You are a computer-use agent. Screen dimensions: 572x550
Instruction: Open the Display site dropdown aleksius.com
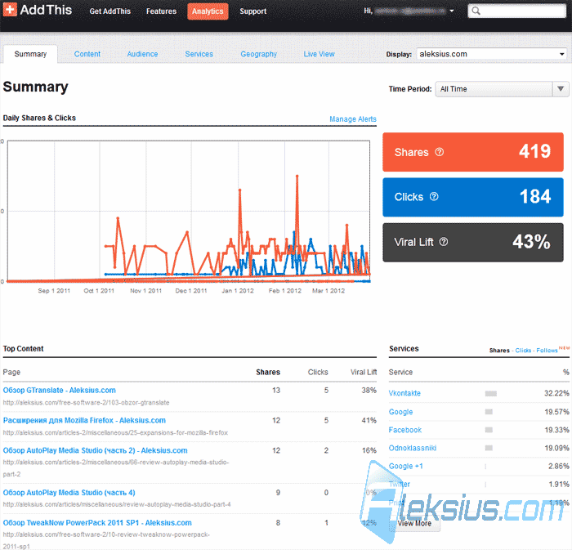click(x=492, y=54)
